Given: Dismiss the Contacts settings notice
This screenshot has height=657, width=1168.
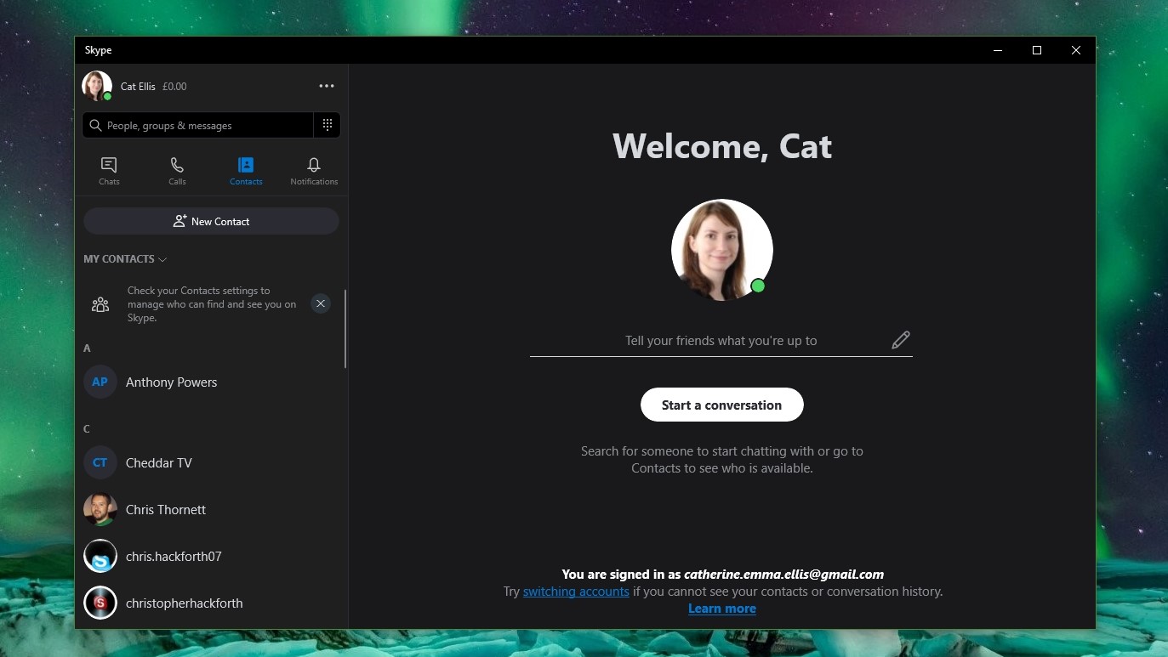Looking at the screenshot, I should click(x=320, y=303).
